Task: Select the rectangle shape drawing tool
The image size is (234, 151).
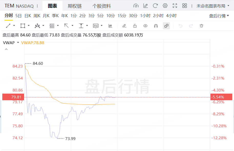Action: (23, 26)
